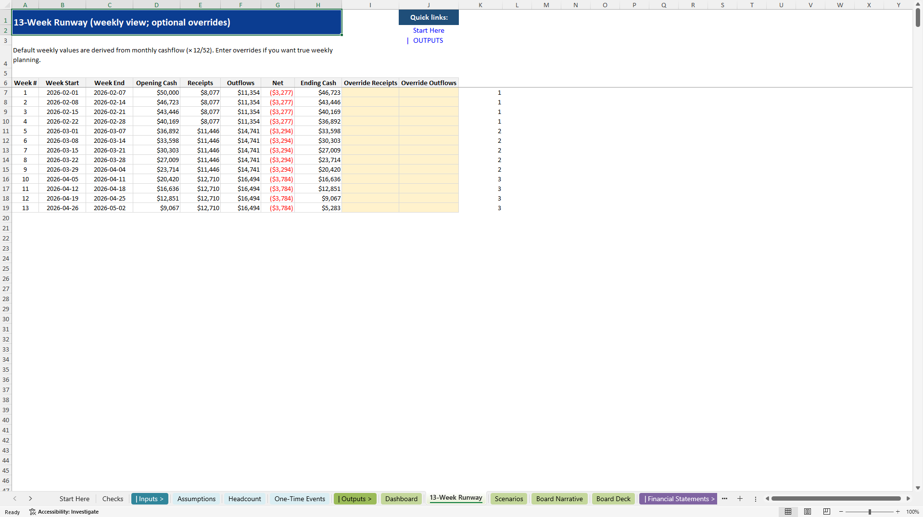Click the Select All corner triangle

point(6,5)
